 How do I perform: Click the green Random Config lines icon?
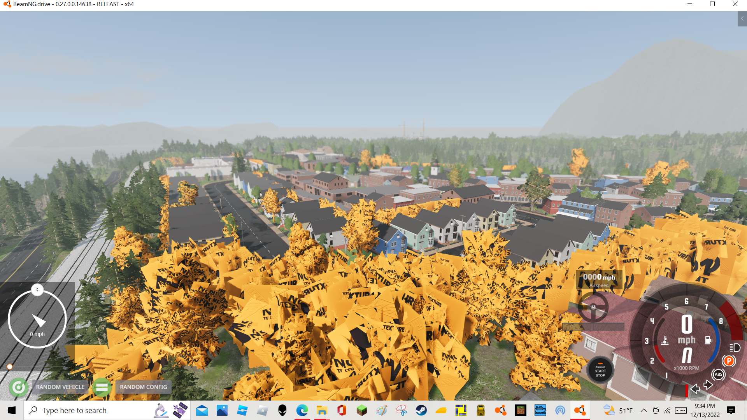point(102,387)
